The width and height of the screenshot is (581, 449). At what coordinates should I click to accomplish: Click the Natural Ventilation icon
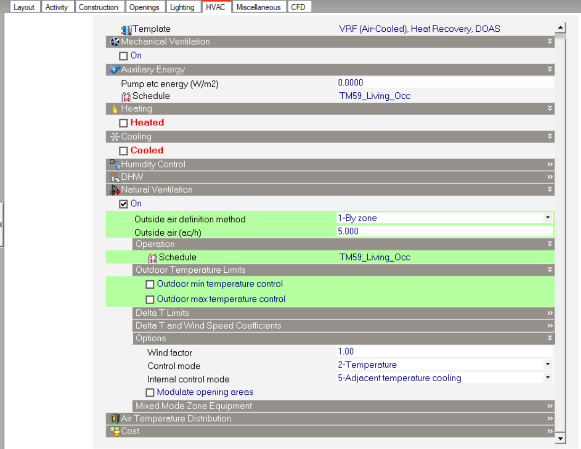(x=115, y=190)
